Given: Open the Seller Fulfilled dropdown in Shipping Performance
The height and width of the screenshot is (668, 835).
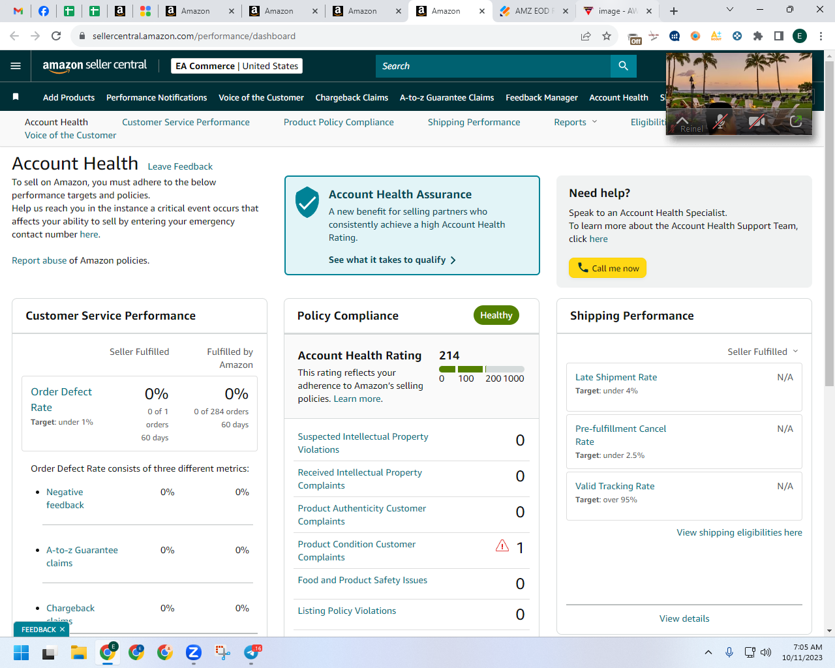Looking at the screenshot, I should pyautogui.click(x=763, y=352).
